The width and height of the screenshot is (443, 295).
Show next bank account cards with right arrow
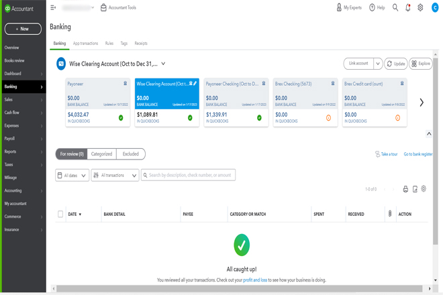point(422,102)
